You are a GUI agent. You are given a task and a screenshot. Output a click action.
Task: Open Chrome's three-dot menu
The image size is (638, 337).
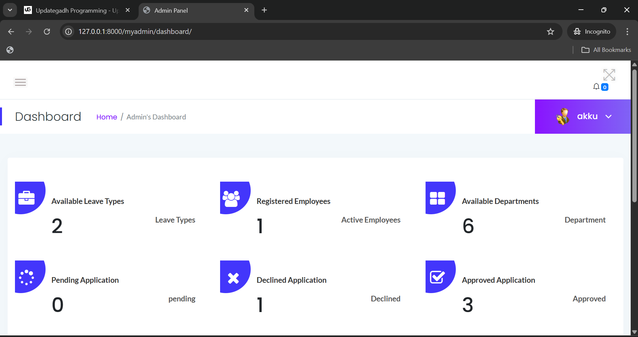pos(627,31)
